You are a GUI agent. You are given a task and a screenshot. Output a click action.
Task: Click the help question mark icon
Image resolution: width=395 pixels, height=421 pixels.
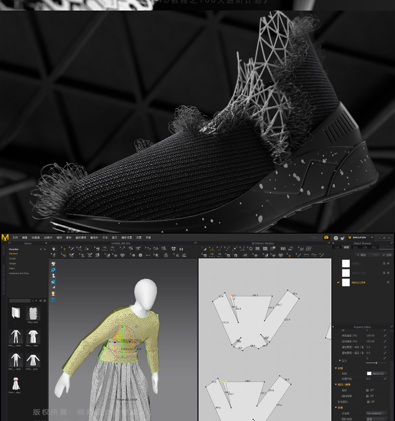334,238
